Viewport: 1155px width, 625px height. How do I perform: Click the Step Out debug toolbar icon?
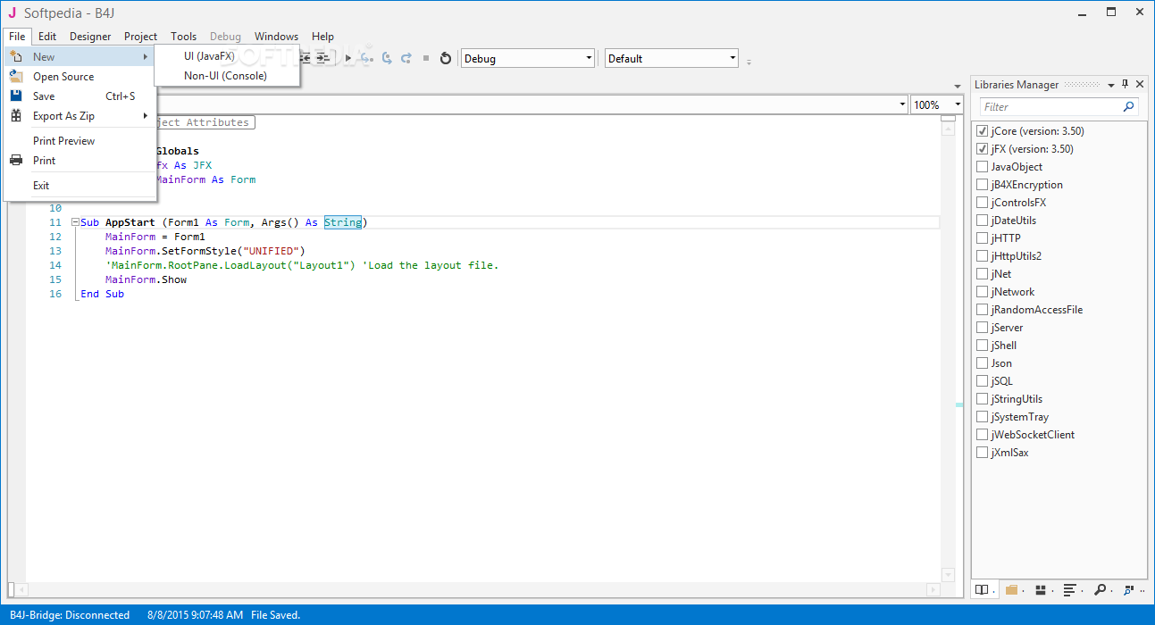(406, 58)
